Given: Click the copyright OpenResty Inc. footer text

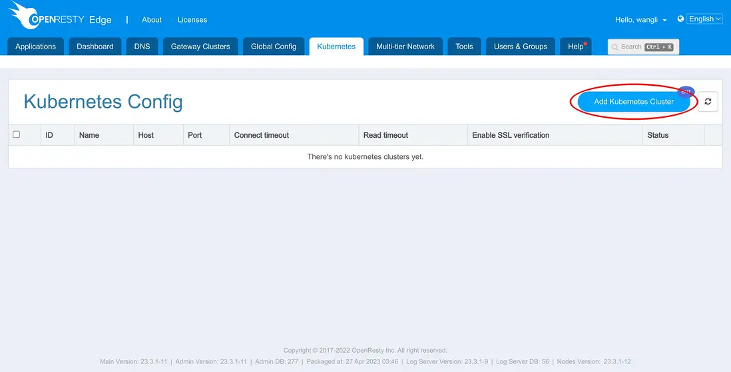Looking at the screenshot, I should pyautogui.click(x=365, y=351).
